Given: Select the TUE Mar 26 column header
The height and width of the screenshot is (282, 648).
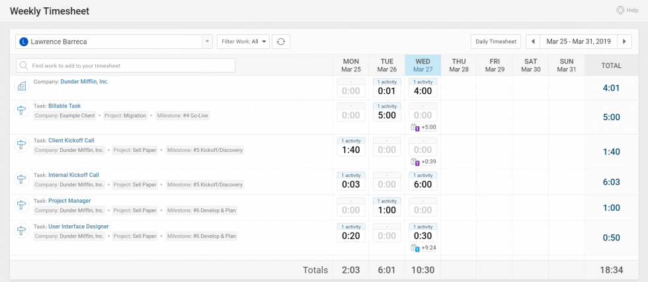Looking at the screenshot, I should pyautogui.click(x=387, y=65).
